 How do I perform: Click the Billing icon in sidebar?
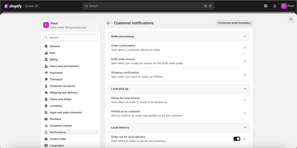[46, 60]
